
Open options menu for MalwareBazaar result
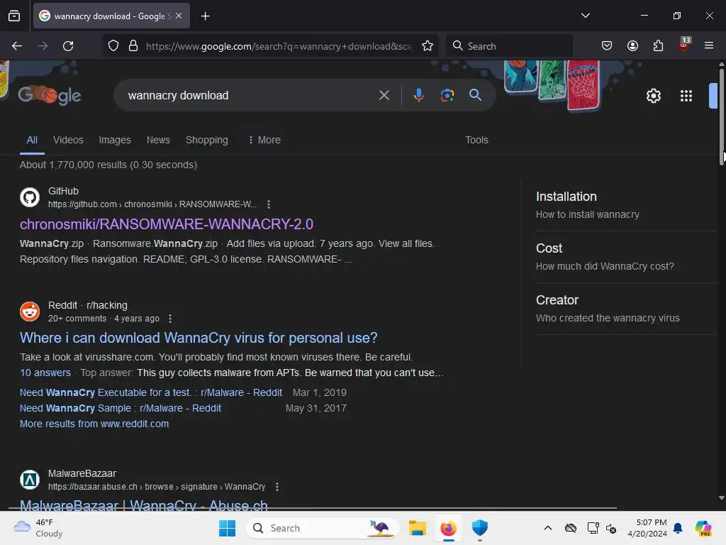277,487
